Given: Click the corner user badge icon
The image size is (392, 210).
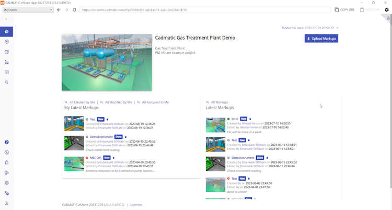Looking at the screenshot, I should pyautogui.click(x=388, y=18).
